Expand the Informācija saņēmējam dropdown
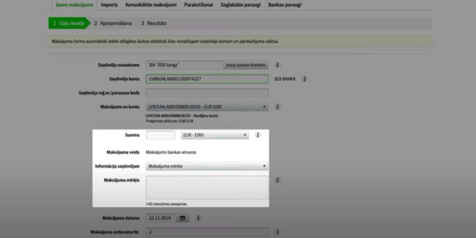 tap(207, 166)
